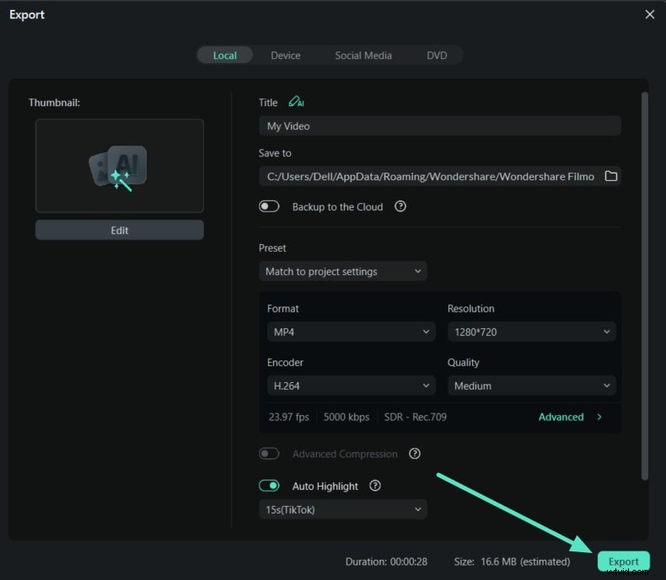This screenshot has height=580, width=666.
Task: Expand the Encoder H.264 dropdown
Action: (x=351, y=386)
